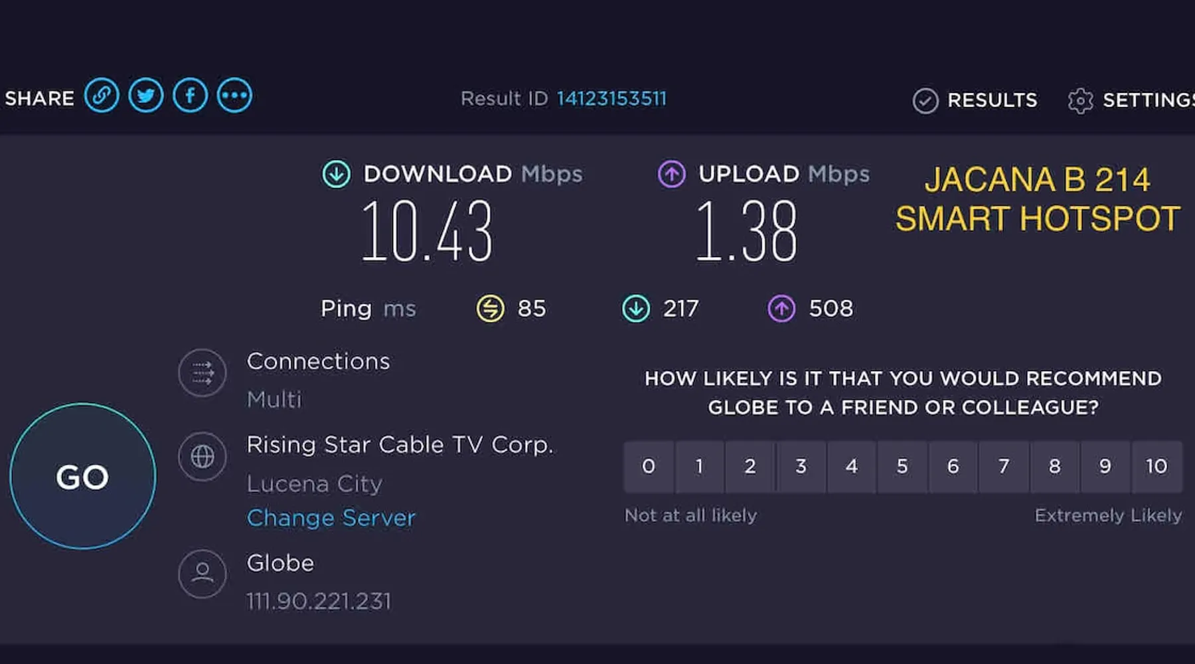Select rating 10 on recommendation scale
The height and width of the screenshot is (664, 1195).
coord(1156,467)
